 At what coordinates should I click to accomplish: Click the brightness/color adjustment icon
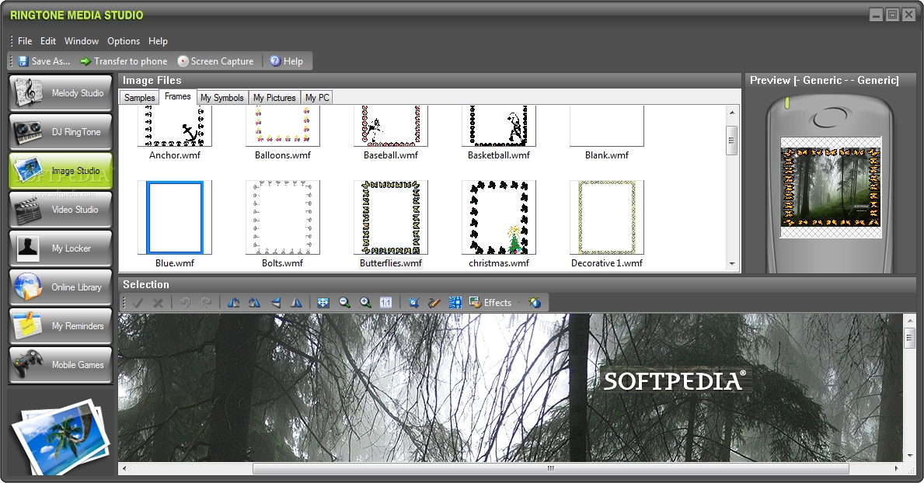tap(535, 303)
